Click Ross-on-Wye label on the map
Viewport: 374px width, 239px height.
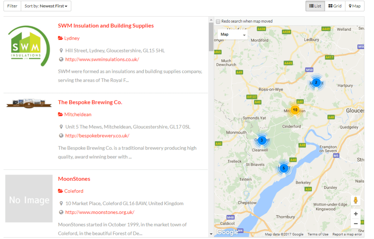[x=271, y=89]
